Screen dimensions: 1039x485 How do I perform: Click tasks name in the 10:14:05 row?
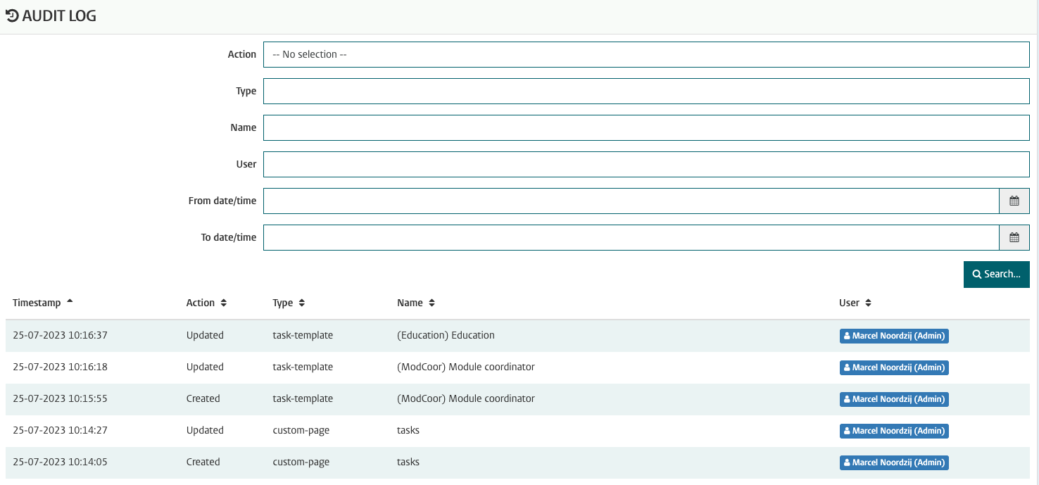[408, 462]
